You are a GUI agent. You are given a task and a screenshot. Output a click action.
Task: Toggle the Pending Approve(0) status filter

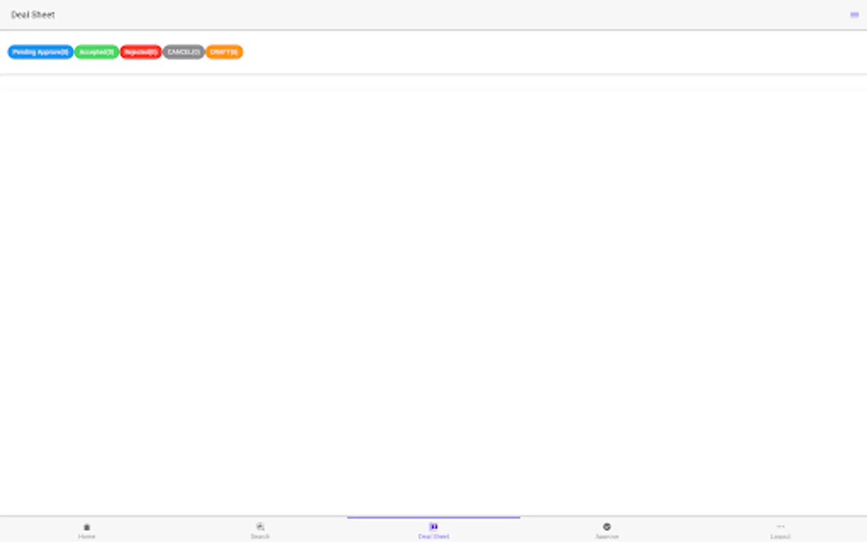click(x=40, y=52)
